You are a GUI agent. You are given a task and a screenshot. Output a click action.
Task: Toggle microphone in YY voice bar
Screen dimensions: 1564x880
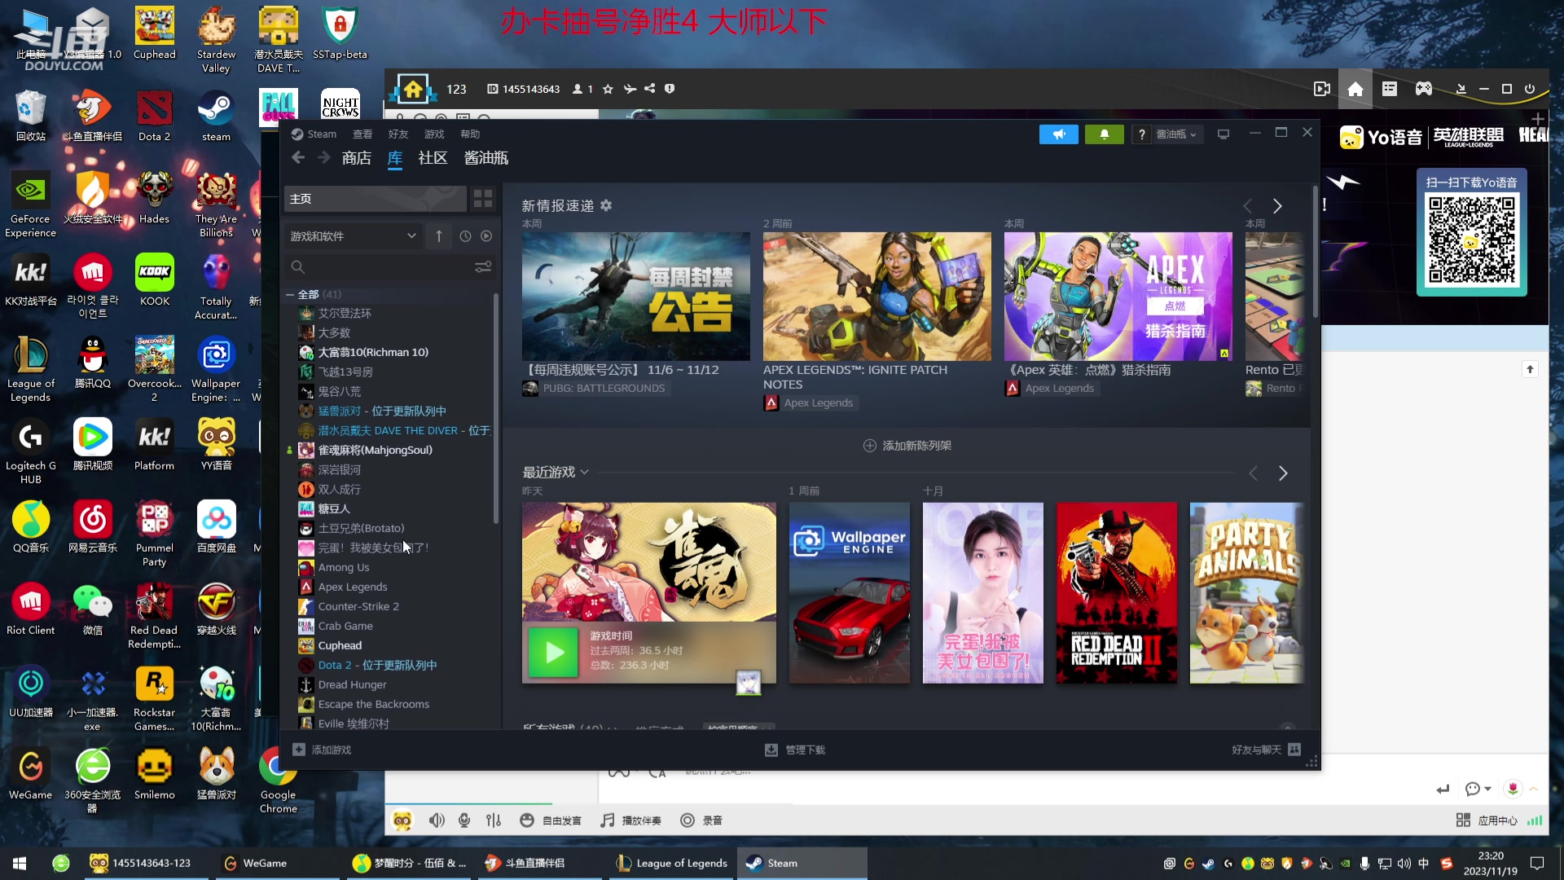(x=464, y=821)
